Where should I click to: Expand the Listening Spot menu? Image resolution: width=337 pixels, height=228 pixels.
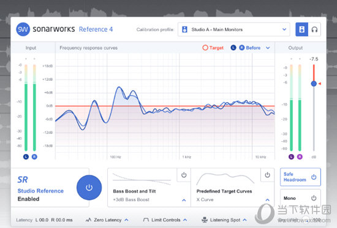[x=244, y=220]
